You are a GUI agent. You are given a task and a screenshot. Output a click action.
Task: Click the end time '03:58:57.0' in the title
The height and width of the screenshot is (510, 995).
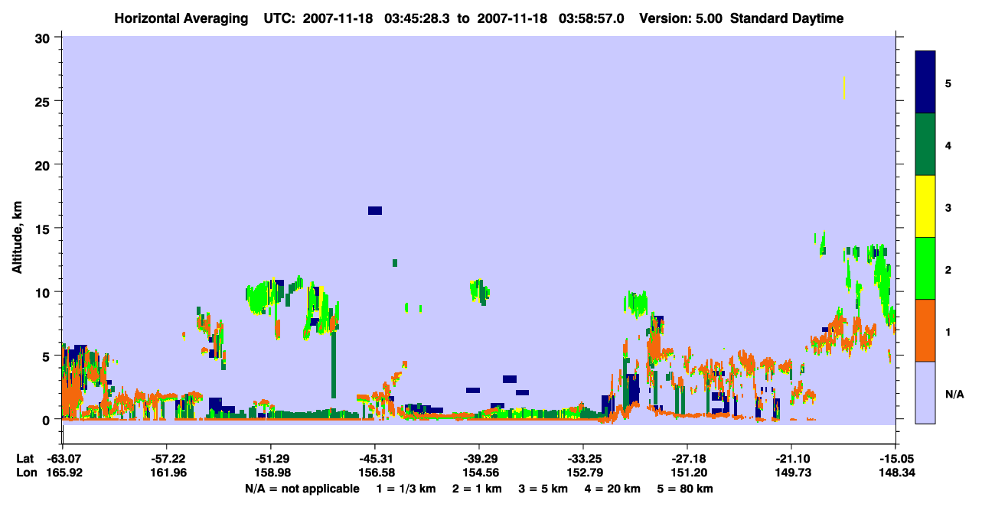coord(592,18)
